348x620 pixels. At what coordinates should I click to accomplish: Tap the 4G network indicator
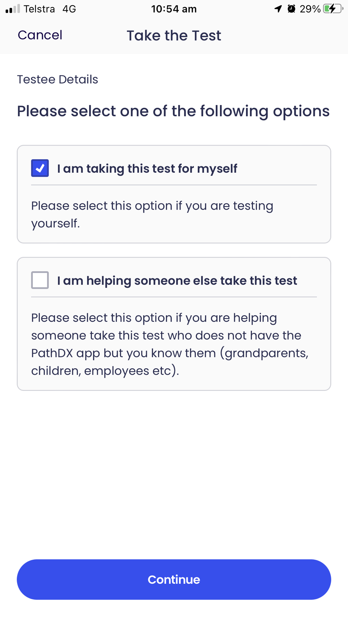tap(69, 9)
